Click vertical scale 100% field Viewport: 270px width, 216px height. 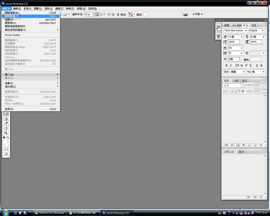point(234,42)
